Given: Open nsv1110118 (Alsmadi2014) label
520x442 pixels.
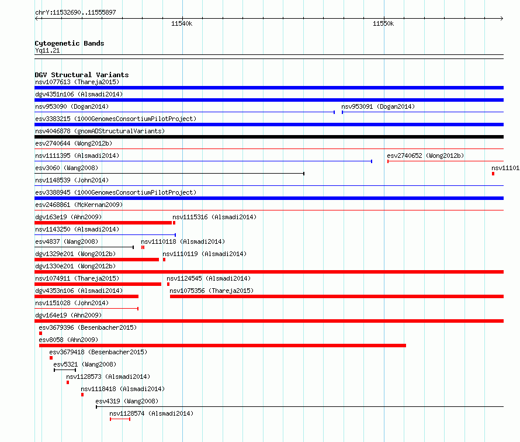Looking at the screenshot, I should 183,241.
